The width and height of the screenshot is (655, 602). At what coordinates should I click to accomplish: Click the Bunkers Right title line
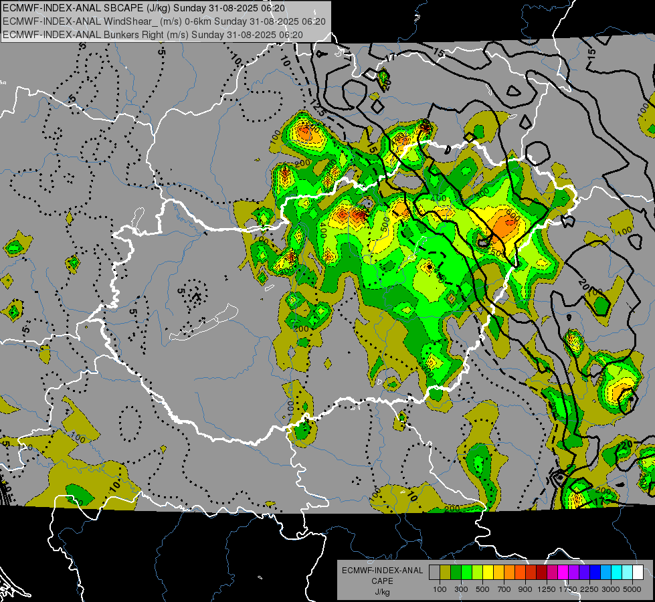(x=153, y=35)
